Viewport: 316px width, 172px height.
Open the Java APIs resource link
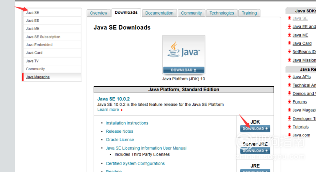pos(301,77)
